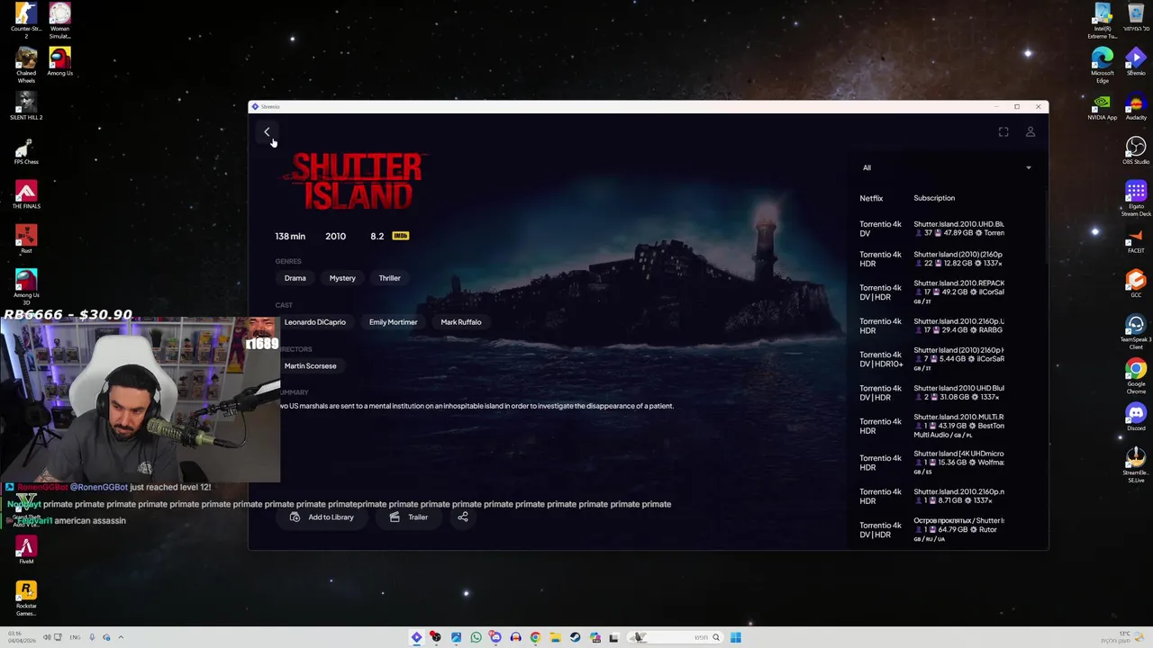The width and height of the screenshot is (1153, 648).
Task: Open cast member Leonardo DiCaprio
Action: pyautogui.click(x=315, y=322)
